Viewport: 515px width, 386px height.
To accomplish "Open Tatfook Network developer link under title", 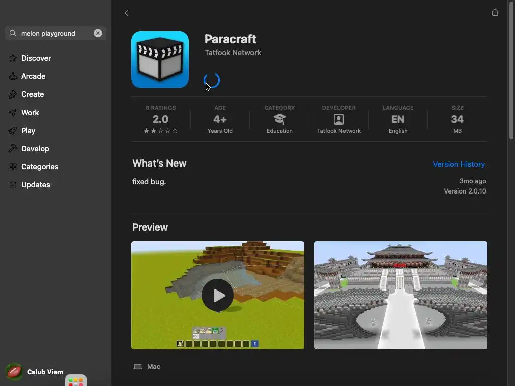I will (233, 52).
